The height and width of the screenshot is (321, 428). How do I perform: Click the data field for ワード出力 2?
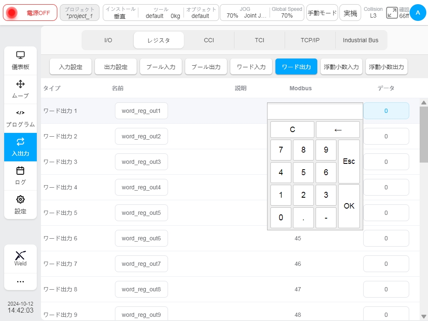pyautogui.click(x=386, y=136)
